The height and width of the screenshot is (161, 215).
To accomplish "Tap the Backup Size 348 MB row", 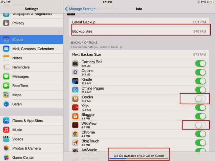I will click(x=139, y=31).
